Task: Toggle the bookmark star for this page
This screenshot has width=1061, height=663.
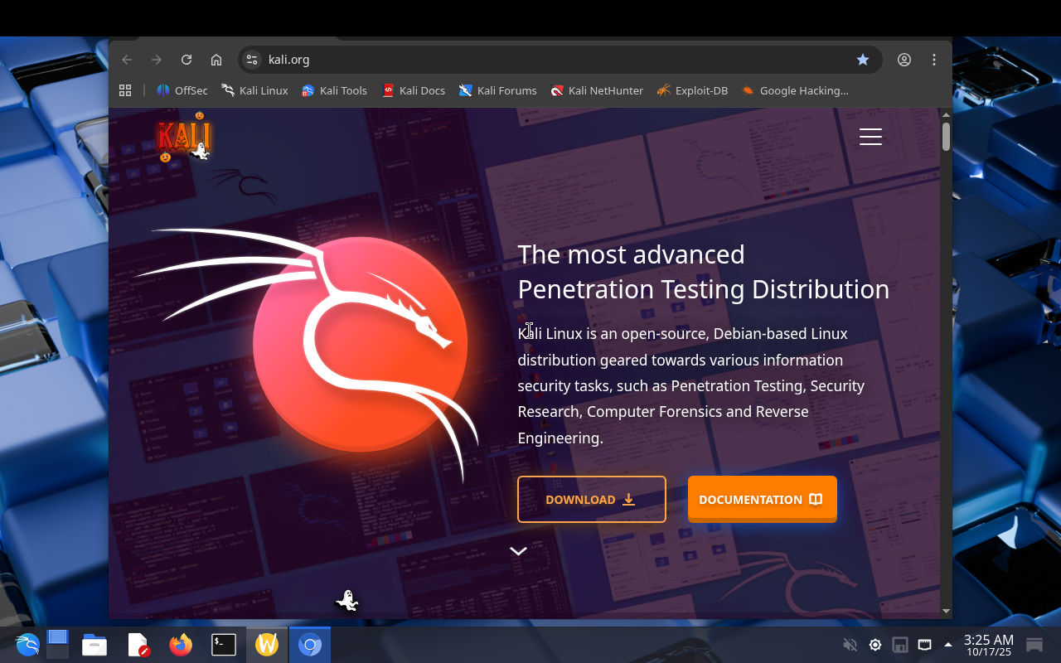Action: pyautogui.click(x=863, y=60)
